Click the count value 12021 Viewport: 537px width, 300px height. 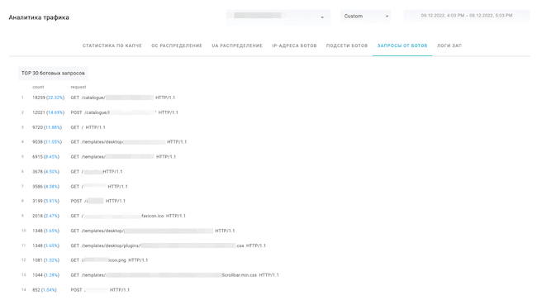[39, 112]
